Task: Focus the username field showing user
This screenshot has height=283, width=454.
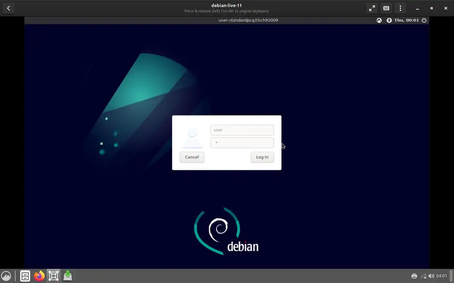Action: point(242,130)
